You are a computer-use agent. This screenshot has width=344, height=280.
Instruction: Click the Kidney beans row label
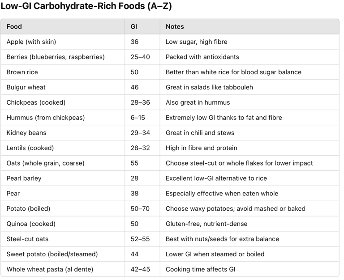point(26,133)
